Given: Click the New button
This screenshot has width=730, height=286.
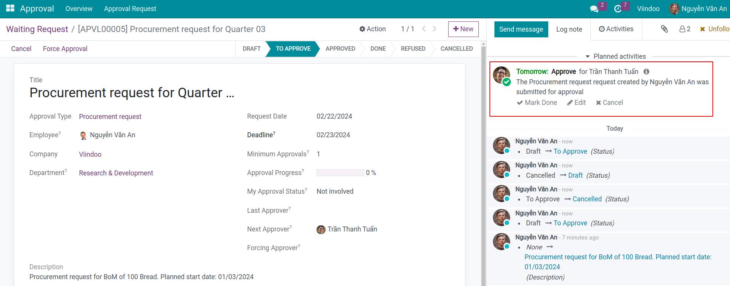Looking at the screenshot, I should pos(463,29).
